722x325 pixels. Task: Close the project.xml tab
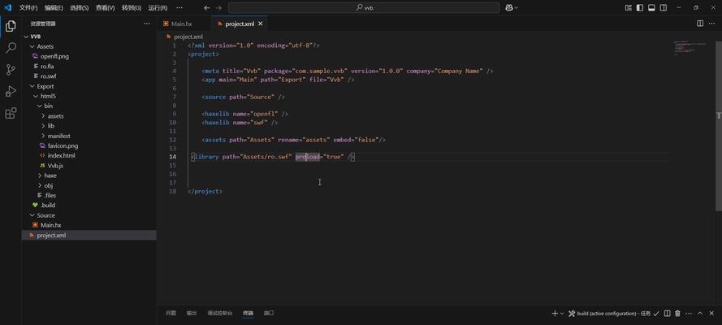[x=260, y=24]
